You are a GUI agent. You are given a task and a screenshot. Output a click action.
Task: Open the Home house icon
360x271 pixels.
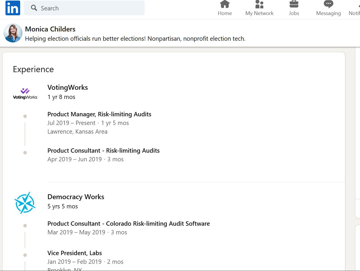point(225,4)
